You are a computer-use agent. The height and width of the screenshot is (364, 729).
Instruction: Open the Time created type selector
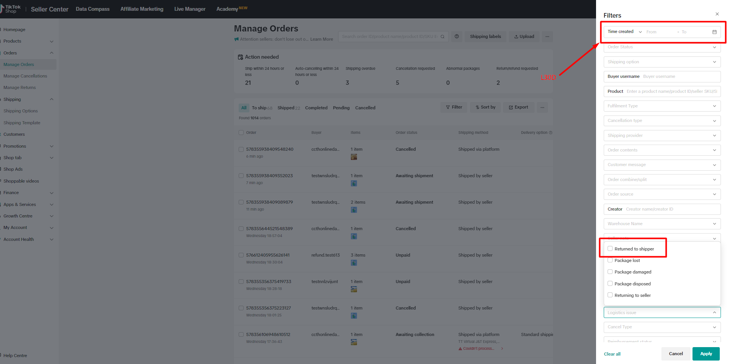[x=624, y=32]
